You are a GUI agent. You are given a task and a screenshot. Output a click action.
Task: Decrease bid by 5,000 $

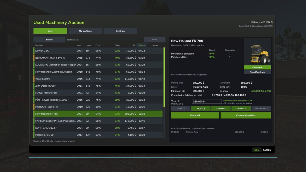tap(181, 109)
